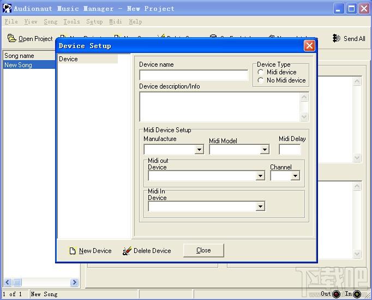Click the Midi Delay input field
The height and width of the screenshot is (300, 372).
click(x=290, y=150)
